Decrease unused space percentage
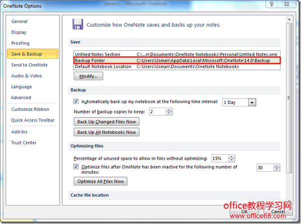Viewport: 301px width, 224px height. (232, 160)
